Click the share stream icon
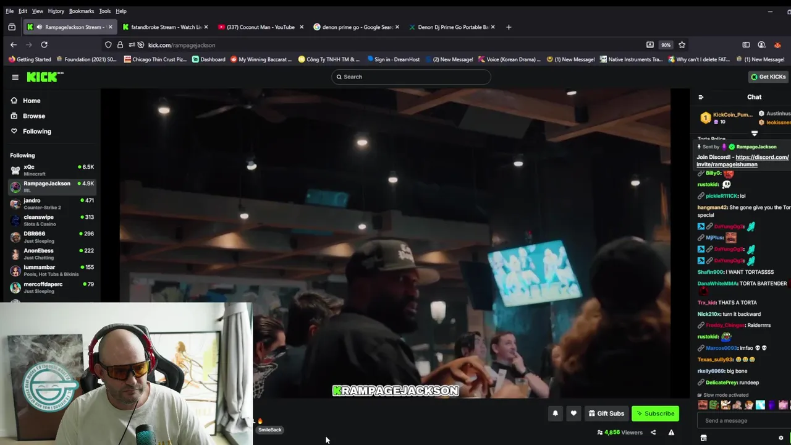 [x=653, y=433]
